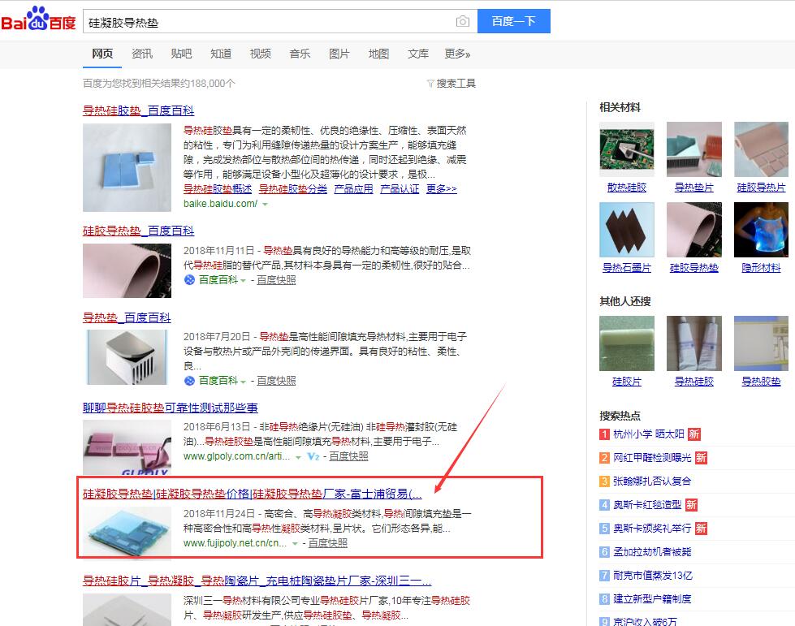Click the filter icon beside 搜索工具
The width and height of the screenshot is (795, 626).
pos(430,84)
